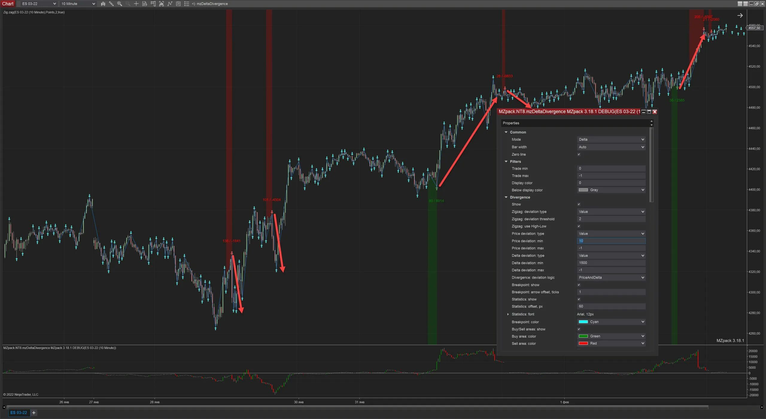Uncheck Zigzag: use High-Low checkbox
The height and width of the screenshot is (419, 766).
tap(579, 226)
